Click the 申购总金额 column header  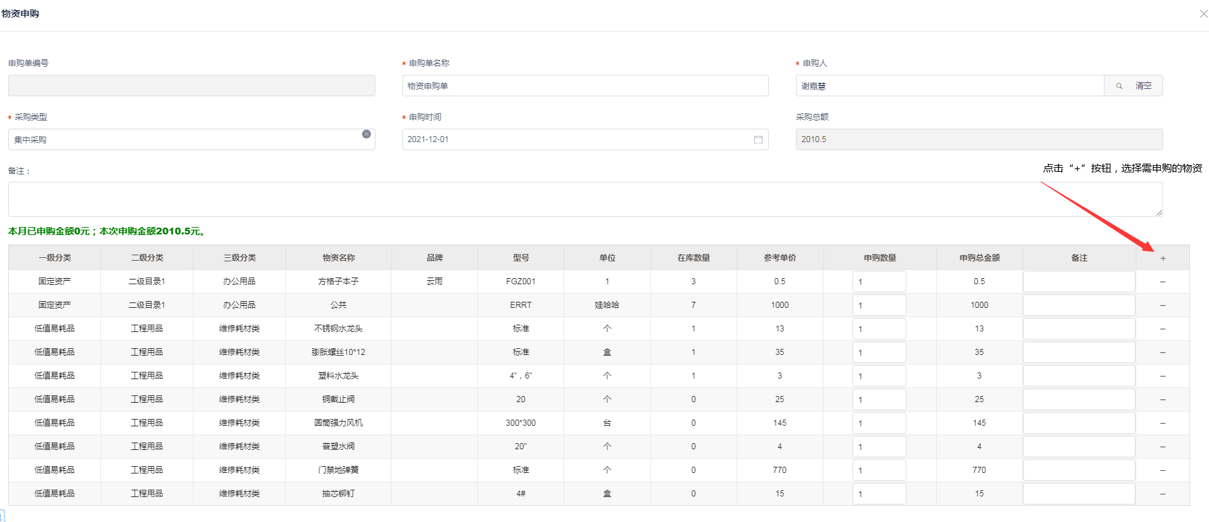point(979,258)
